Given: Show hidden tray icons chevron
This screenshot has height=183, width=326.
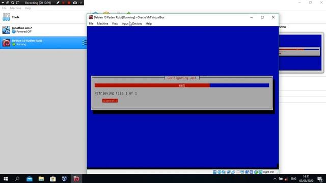Looking at the screenshot, I should [275, 178].
